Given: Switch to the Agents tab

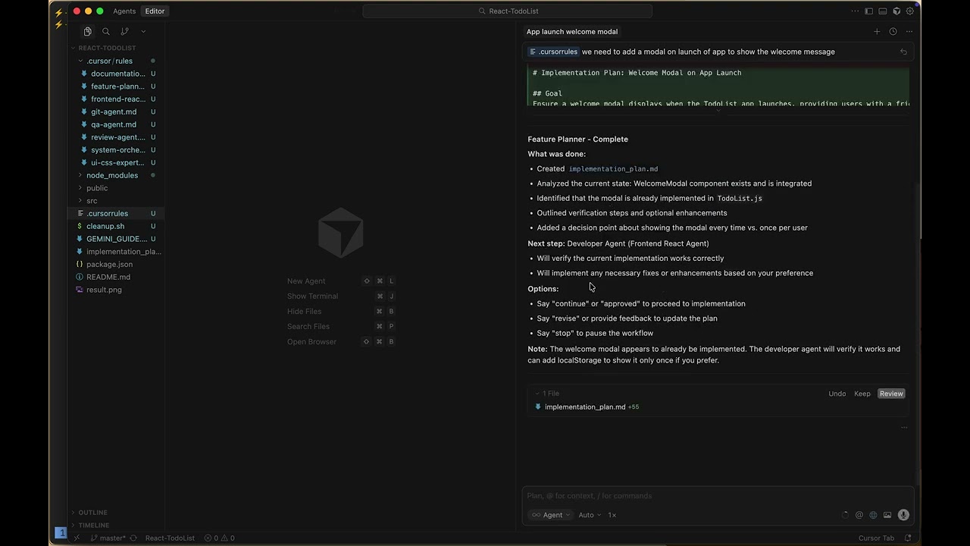Looking at the screenshot, I should click(x=124, y=11).
